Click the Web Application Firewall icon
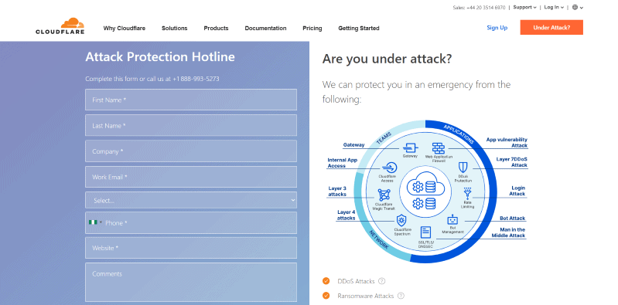This screenshot has height=305, width=618. pyautogui.click(x=439, y=148)
